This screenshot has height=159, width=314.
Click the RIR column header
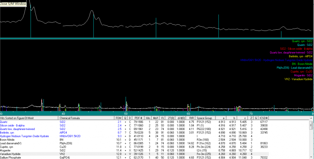click(x=192, y=118)
